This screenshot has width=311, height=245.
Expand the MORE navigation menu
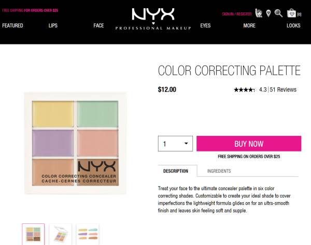click(249, 25)
